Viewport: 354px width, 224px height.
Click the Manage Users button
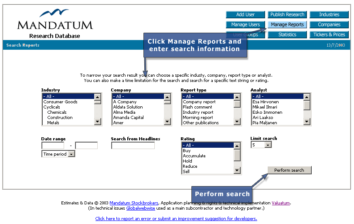245,24
